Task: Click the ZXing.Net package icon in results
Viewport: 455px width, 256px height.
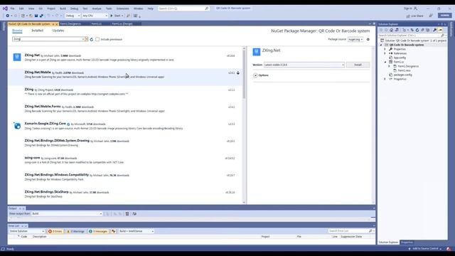Action: pos(17,57)
